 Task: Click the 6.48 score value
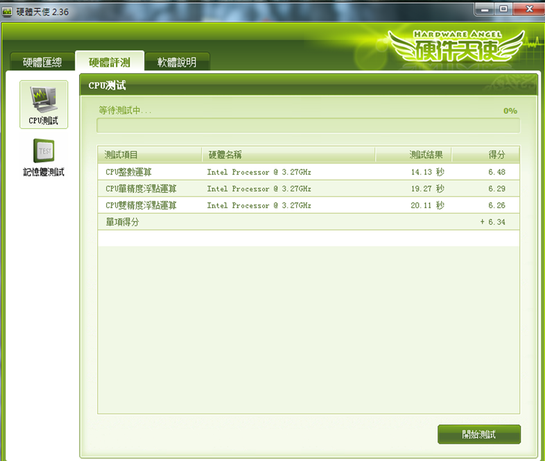pos(496,172)
